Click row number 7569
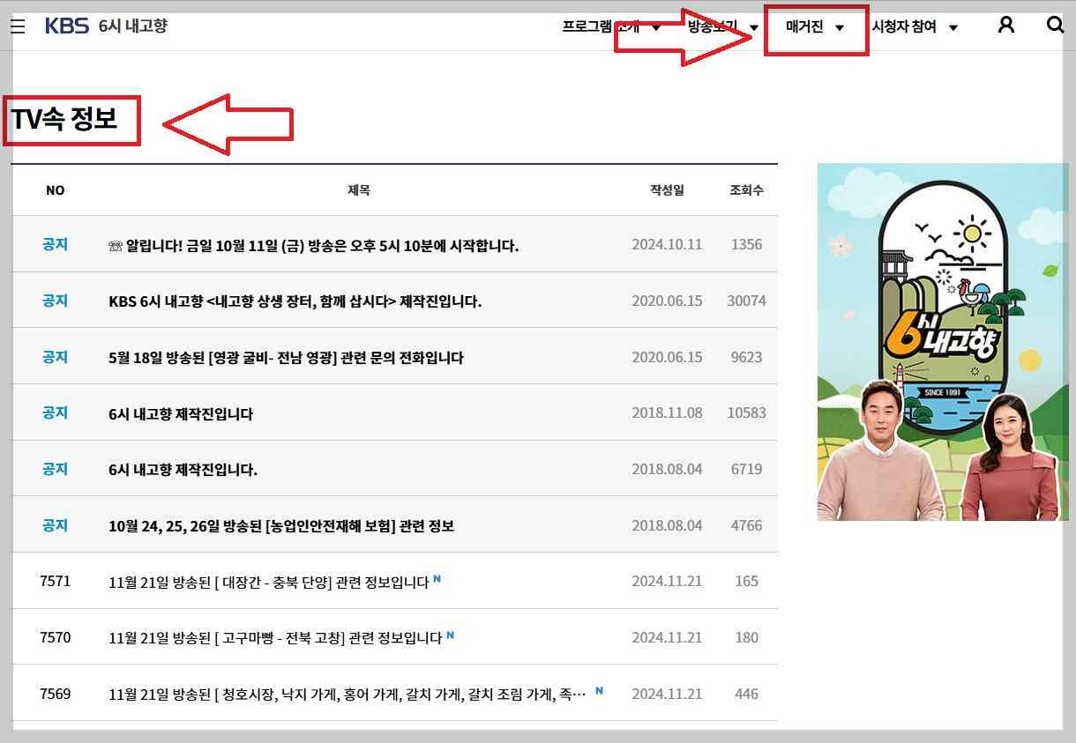The image size is (1076, 743). [x=56, y=695]
